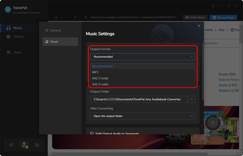Viewport: 243px width, 156px height.
Task: Click the Help link on Audible page
Action: (221, 30)
